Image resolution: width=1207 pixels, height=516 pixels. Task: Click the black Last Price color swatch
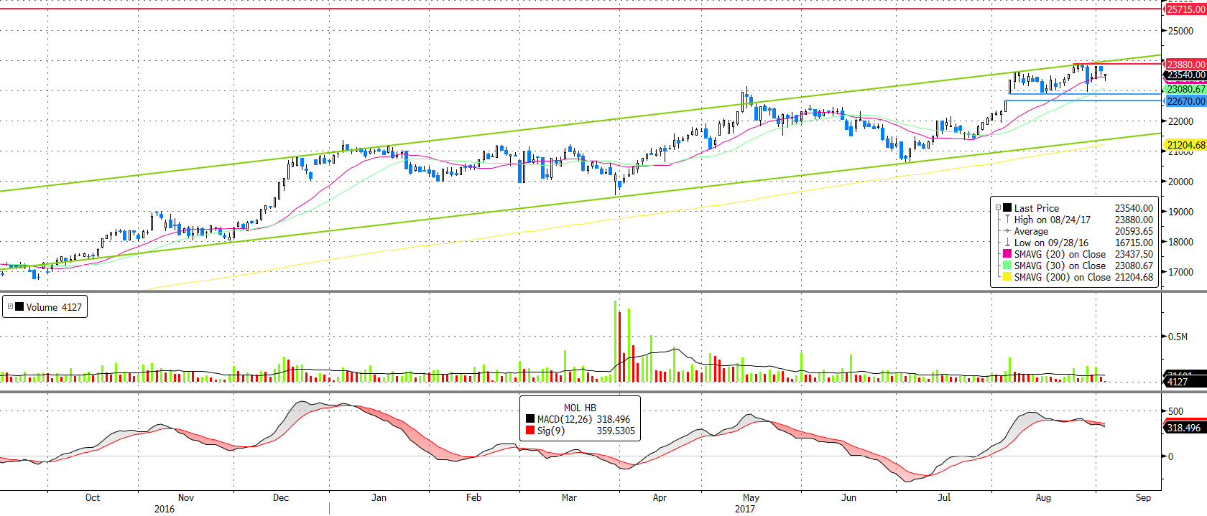(1007, 207)
